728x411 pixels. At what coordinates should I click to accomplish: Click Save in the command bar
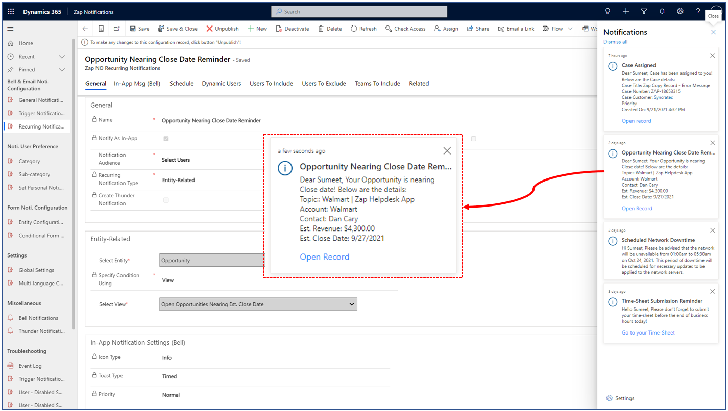pyautogui.click(x=139, y=29)
